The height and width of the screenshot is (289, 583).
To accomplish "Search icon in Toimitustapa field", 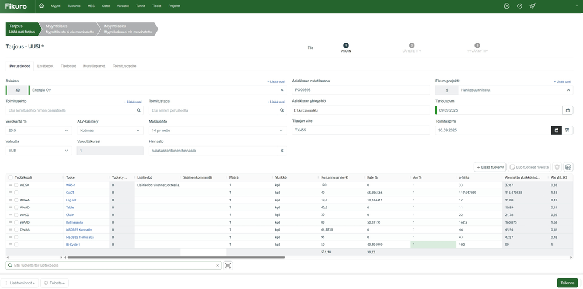I will (x=282, y=110).
